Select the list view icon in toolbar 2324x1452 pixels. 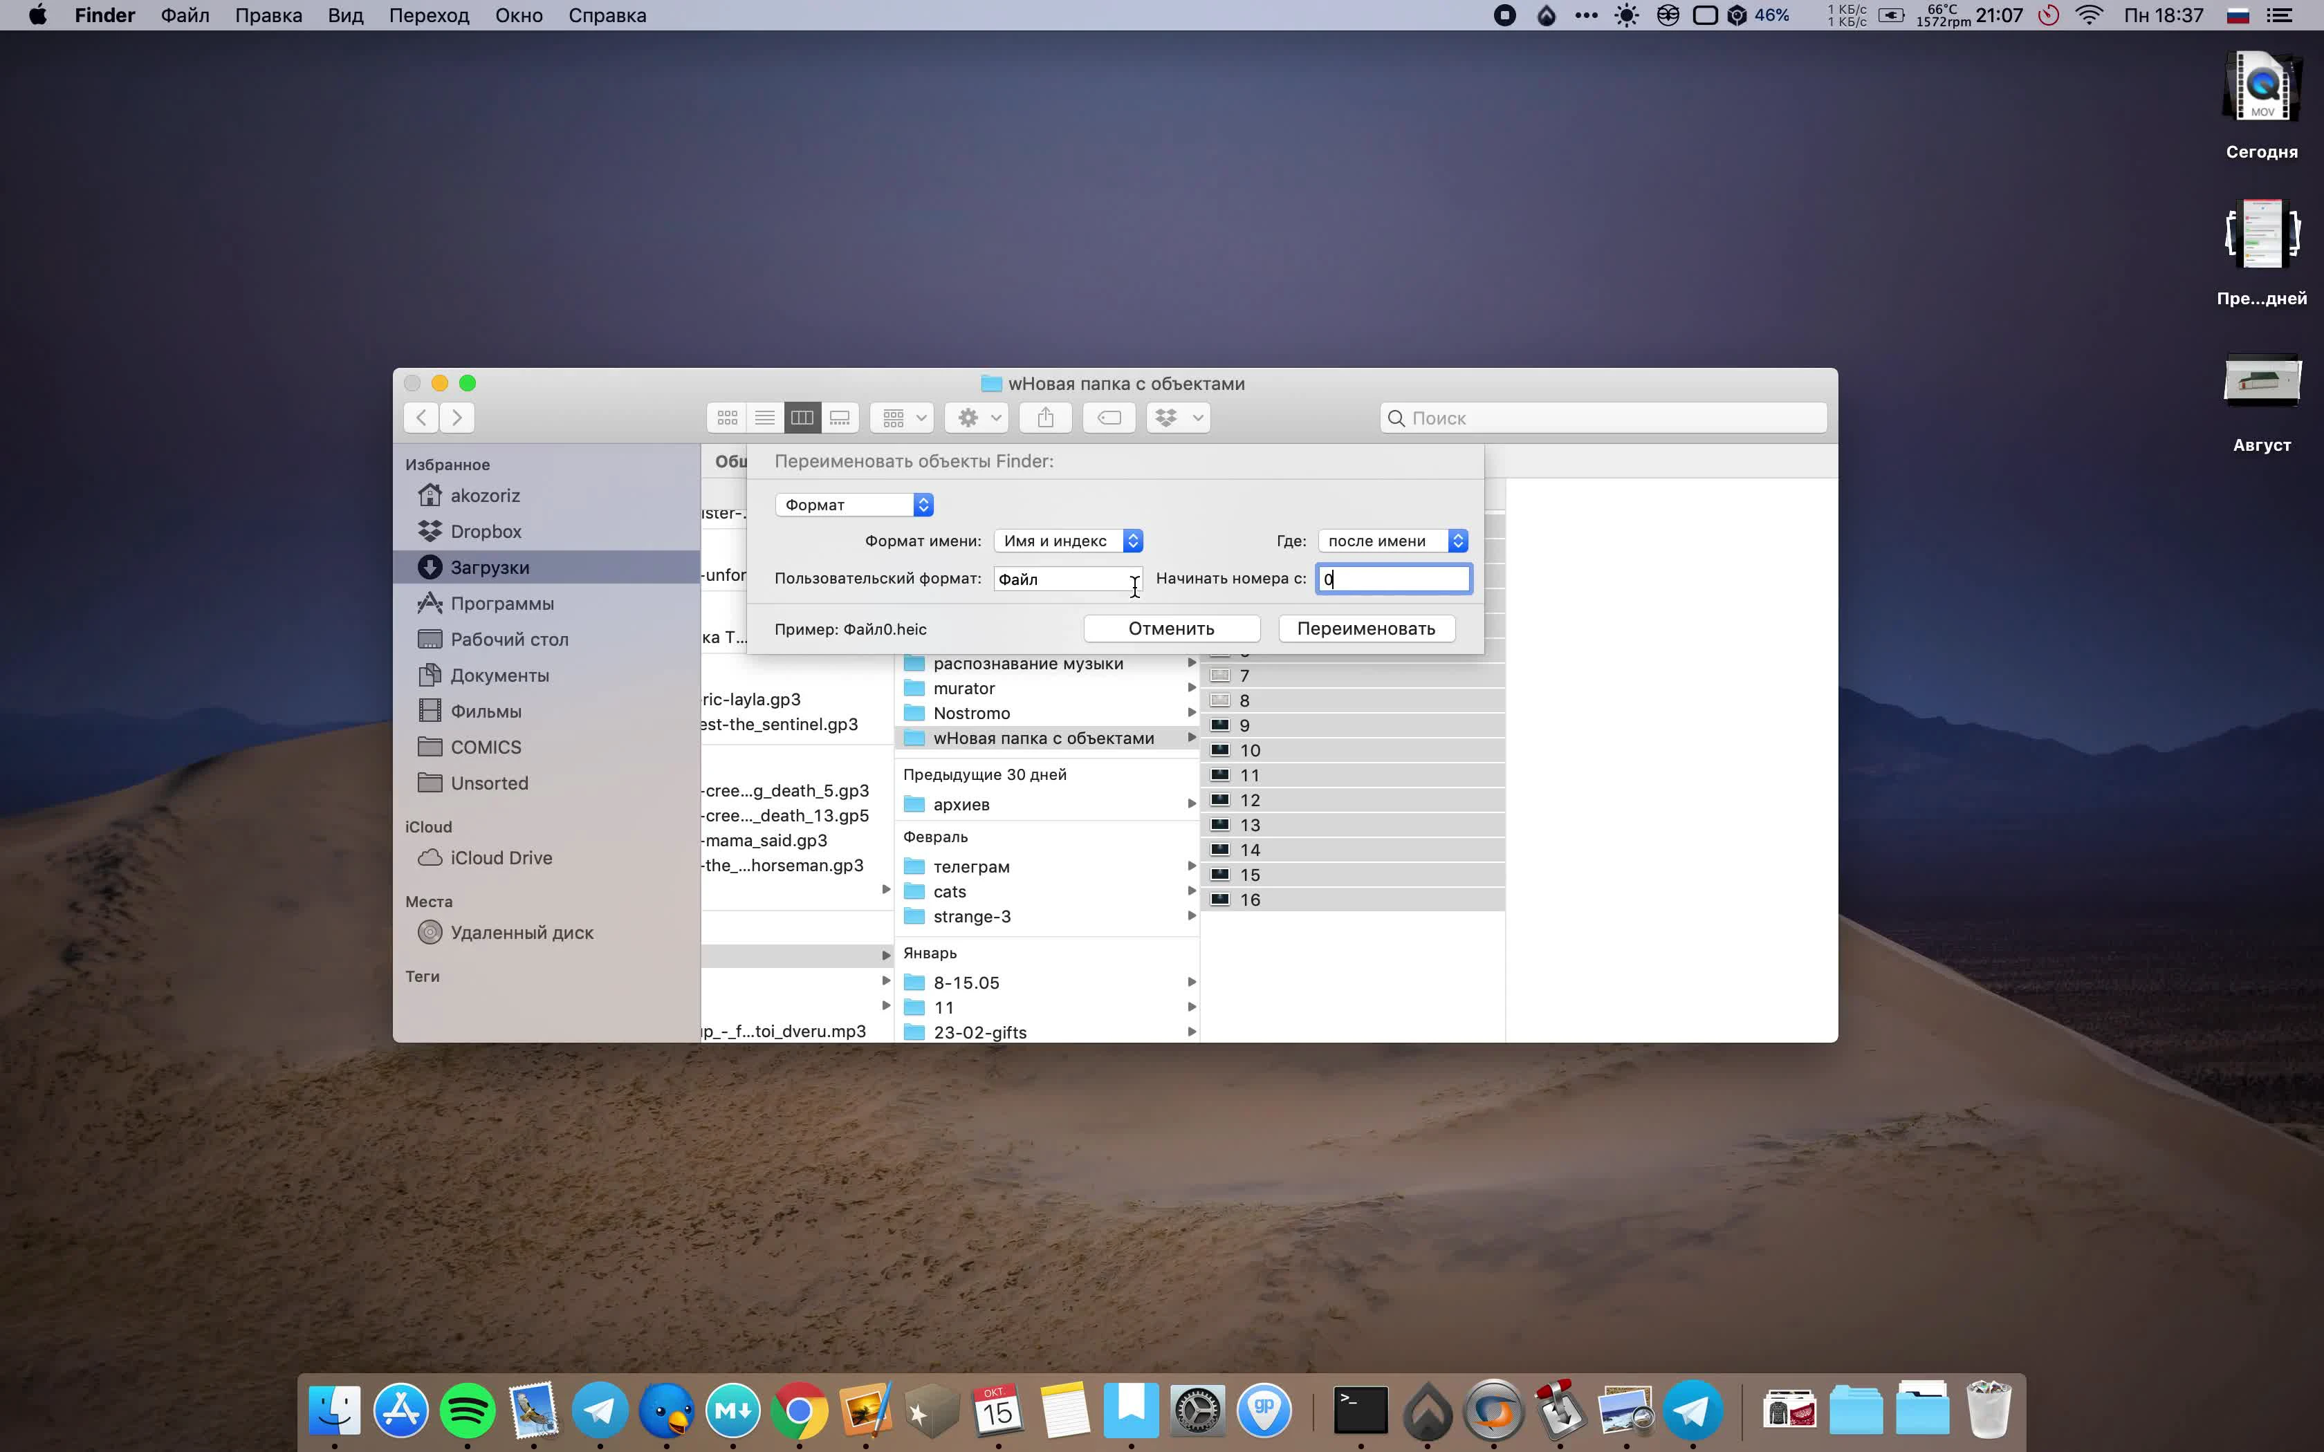coord(764,418)
